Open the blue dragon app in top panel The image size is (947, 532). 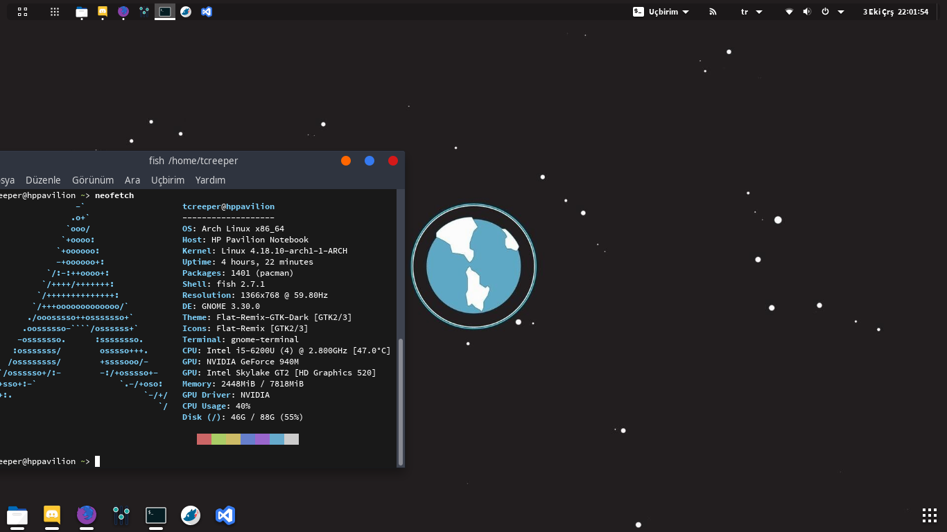click(186, 12)
